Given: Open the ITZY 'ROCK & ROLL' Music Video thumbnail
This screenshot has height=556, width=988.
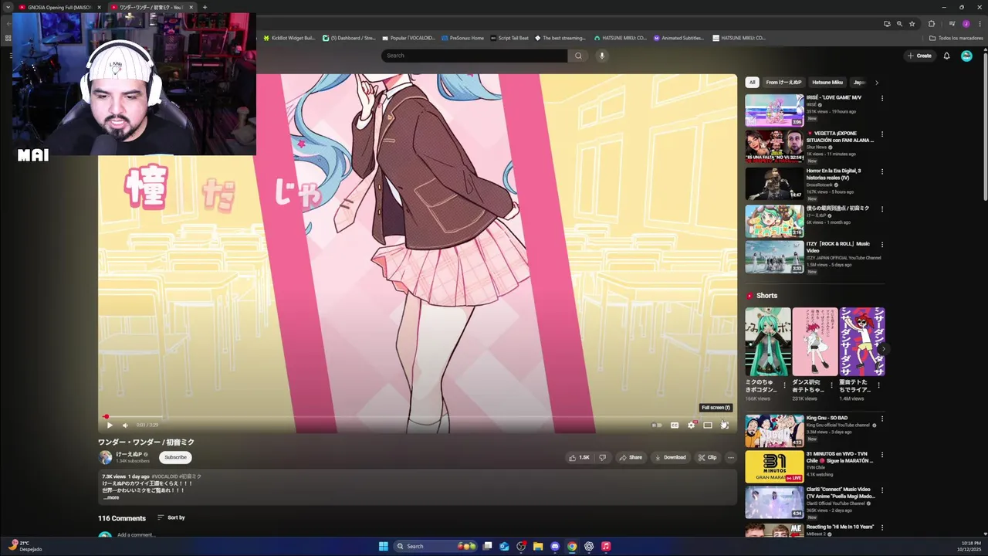Looking at the screenshot, I should (x=774, y=257).
